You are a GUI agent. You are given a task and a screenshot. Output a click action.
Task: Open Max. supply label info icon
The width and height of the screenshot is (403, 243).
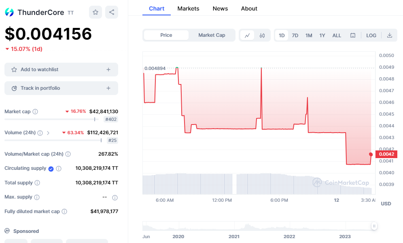pos(37,197)
